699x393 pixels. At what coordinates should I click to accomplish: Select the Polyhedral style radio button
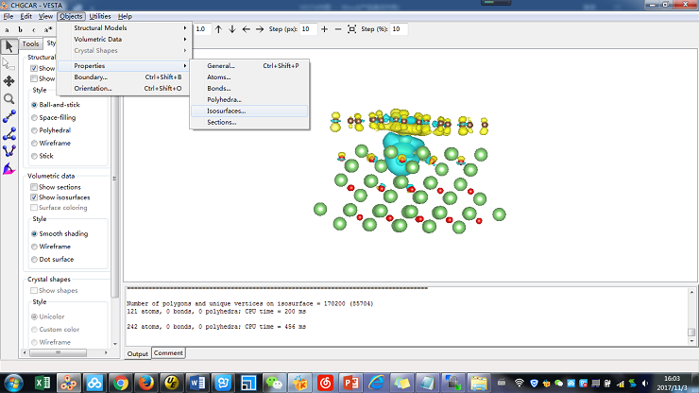35,130
